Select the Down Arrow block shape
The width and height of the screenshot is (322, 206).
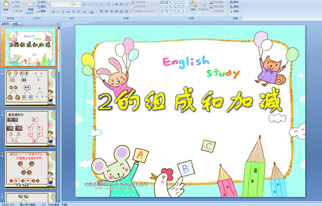183,7
